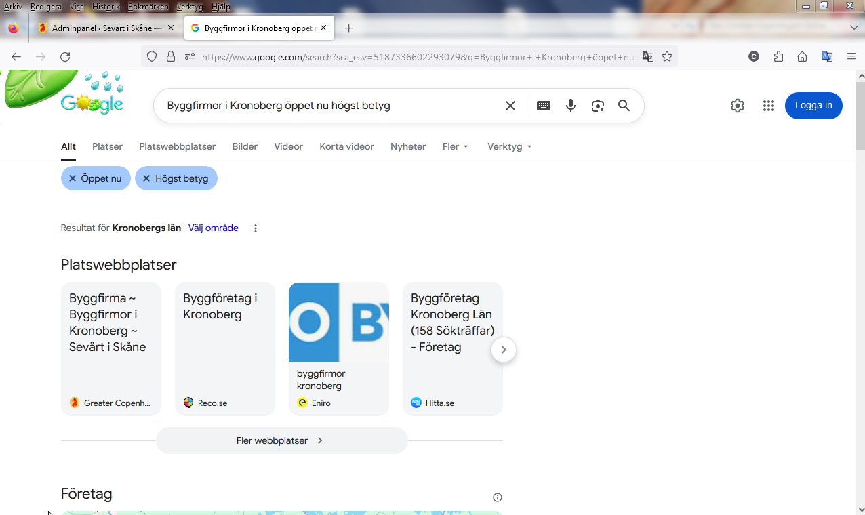865x515 pixels.
Task: Click the 'Logga in' button
Action: [813, 106]
